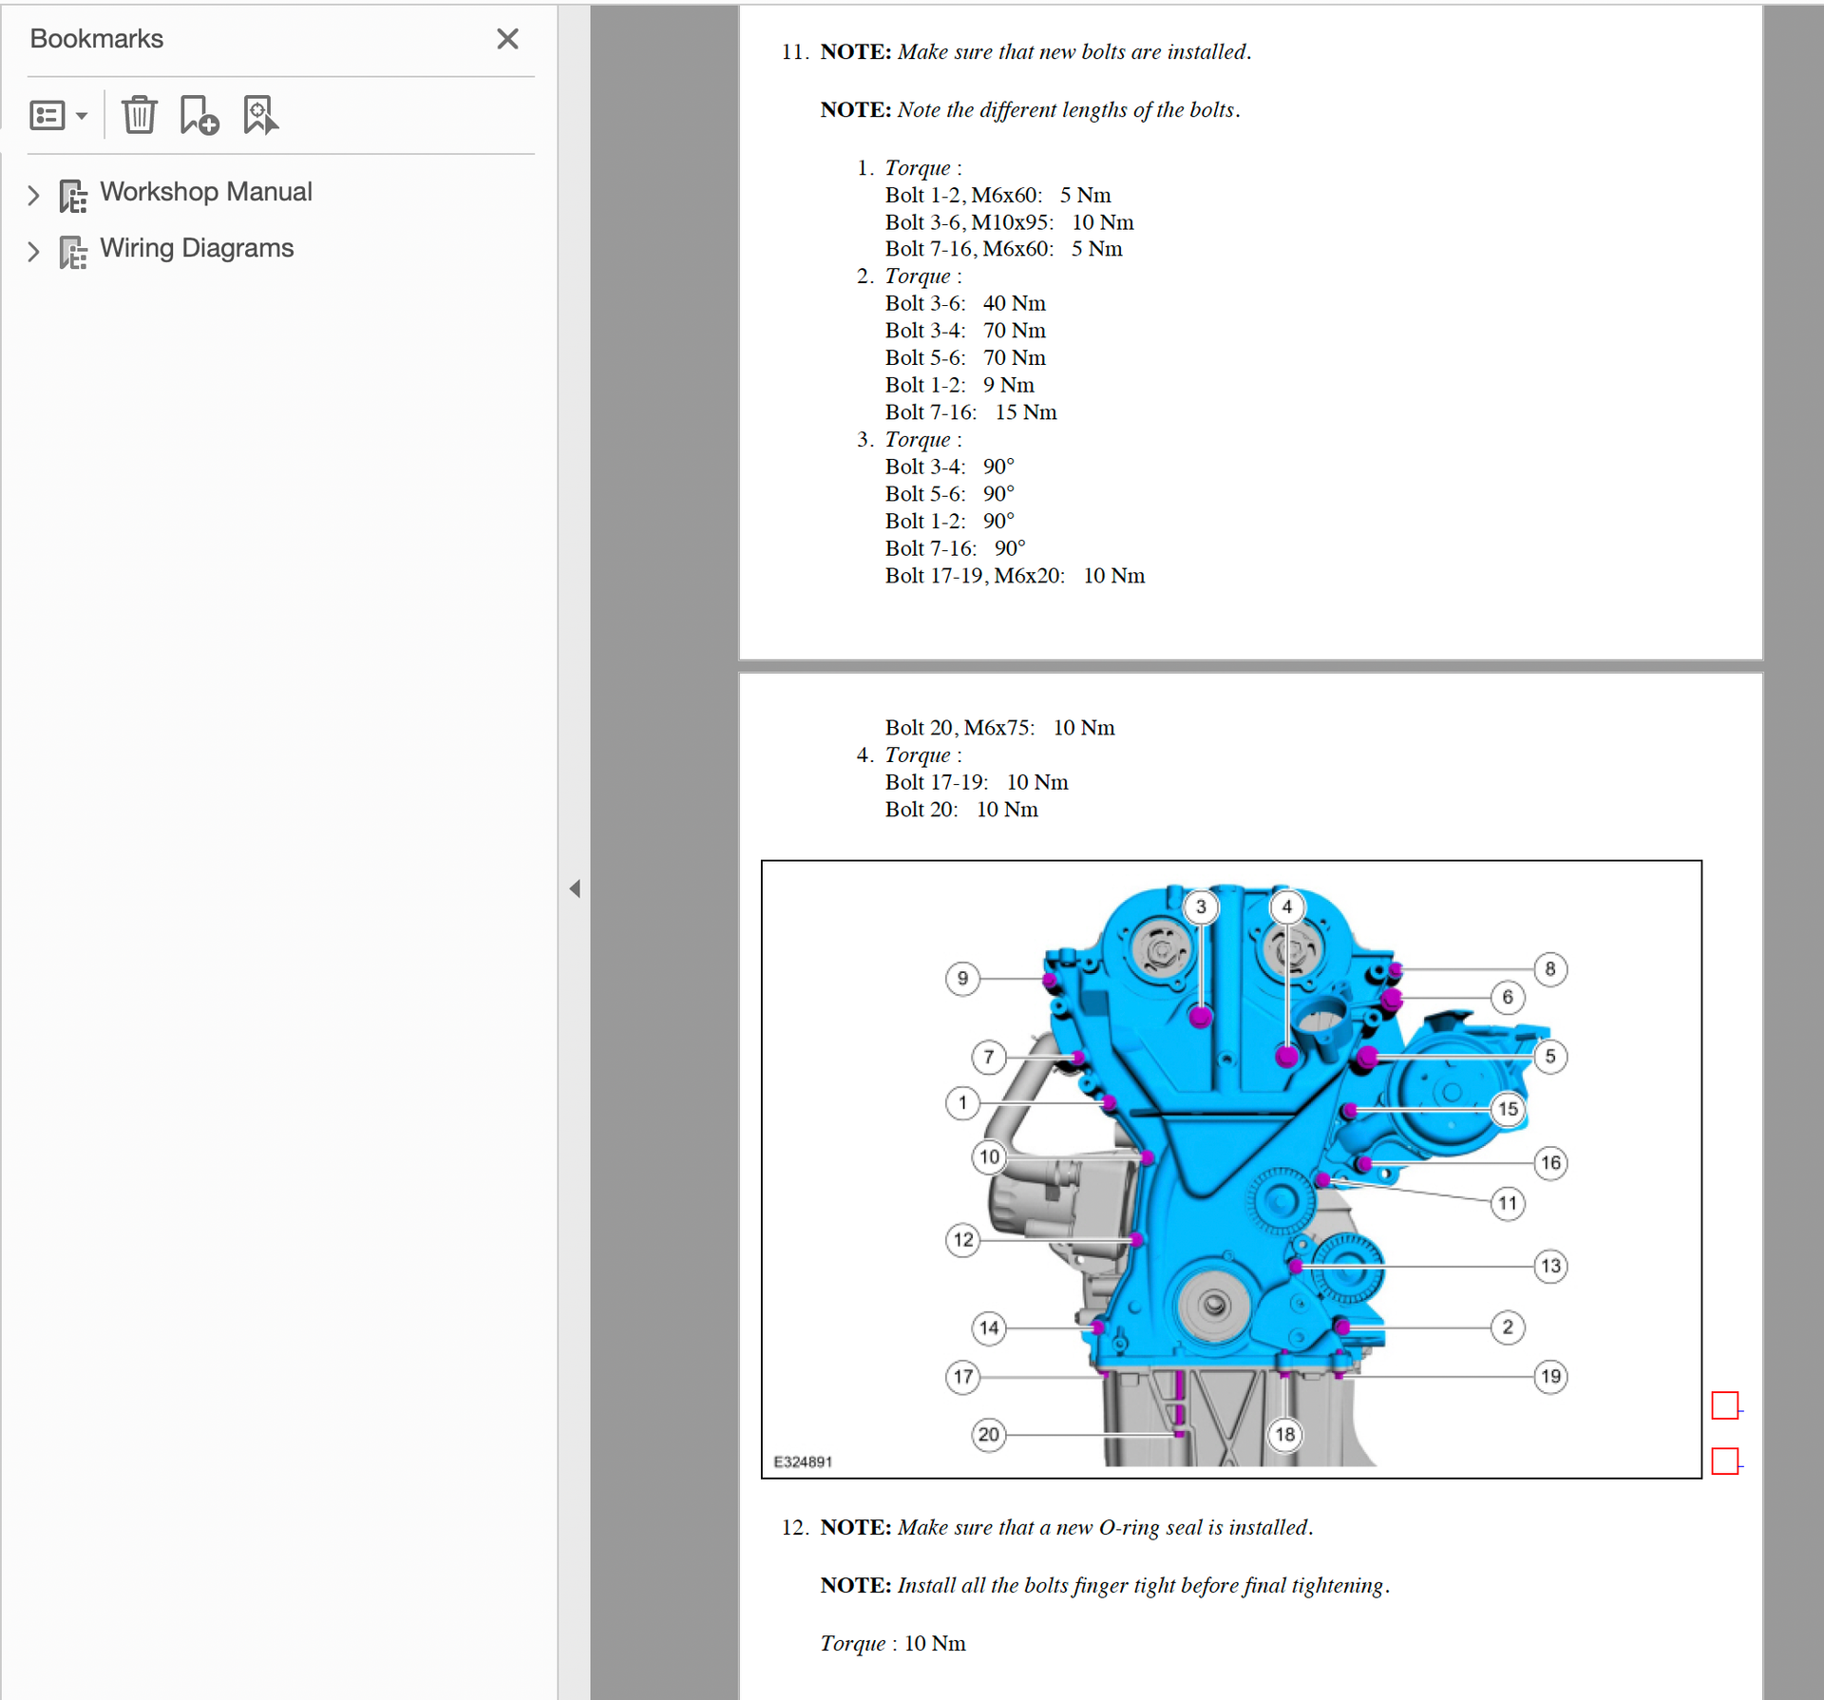
Task: Click the delete bookmark trash icon
Action: 139,115
